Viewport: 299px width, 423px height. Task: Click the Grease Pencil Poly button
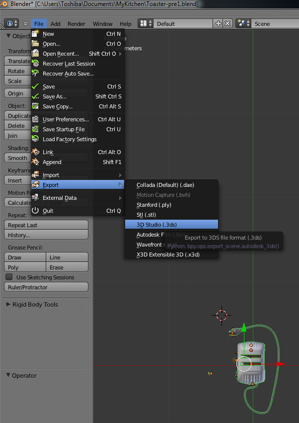click(25, 267)
